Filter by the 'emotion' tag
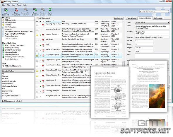 coord(5,79)
